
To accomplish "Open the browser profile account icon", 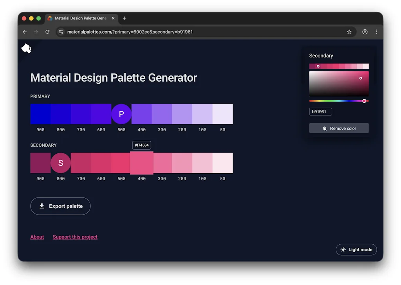I will click(365, 32).
